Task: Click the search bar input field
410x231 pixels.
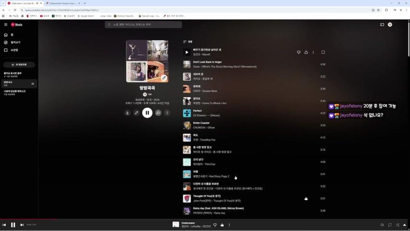Action: (x=144, y=25)
